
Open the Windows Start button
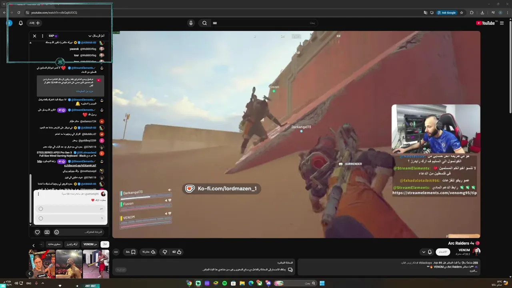click(x=322, y=283)
